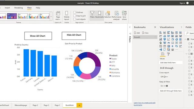This screenshot has height=109, width=194.
Task: Open the learn how to create bookmarks link
Action: [x=145, y=104]
